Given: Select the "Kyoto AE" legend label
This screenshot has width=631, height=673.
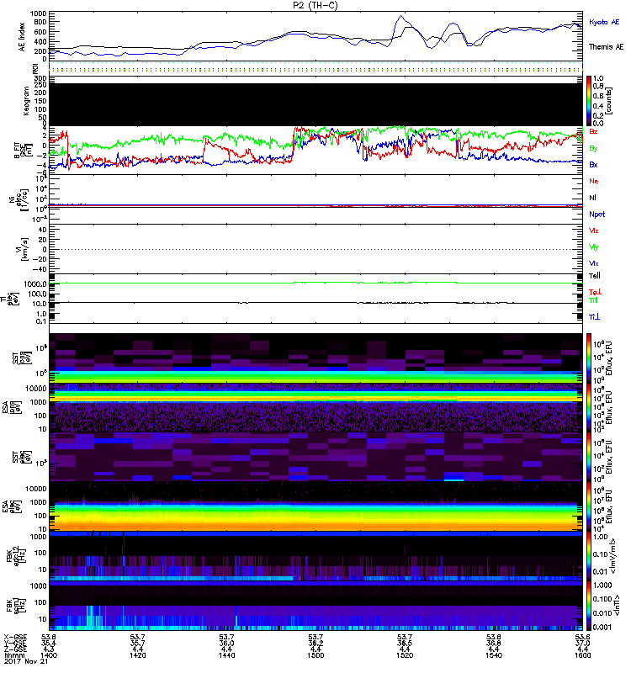Looking at the screenshot, I should (x=604, y=22).
